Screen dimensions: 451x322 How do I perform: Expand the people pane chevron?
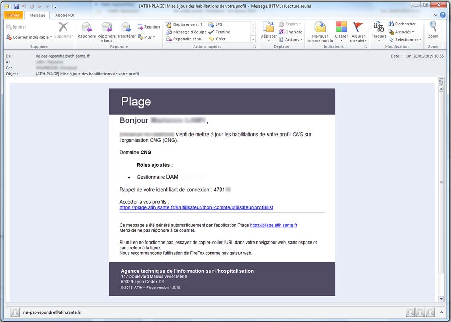click(441, 312)
